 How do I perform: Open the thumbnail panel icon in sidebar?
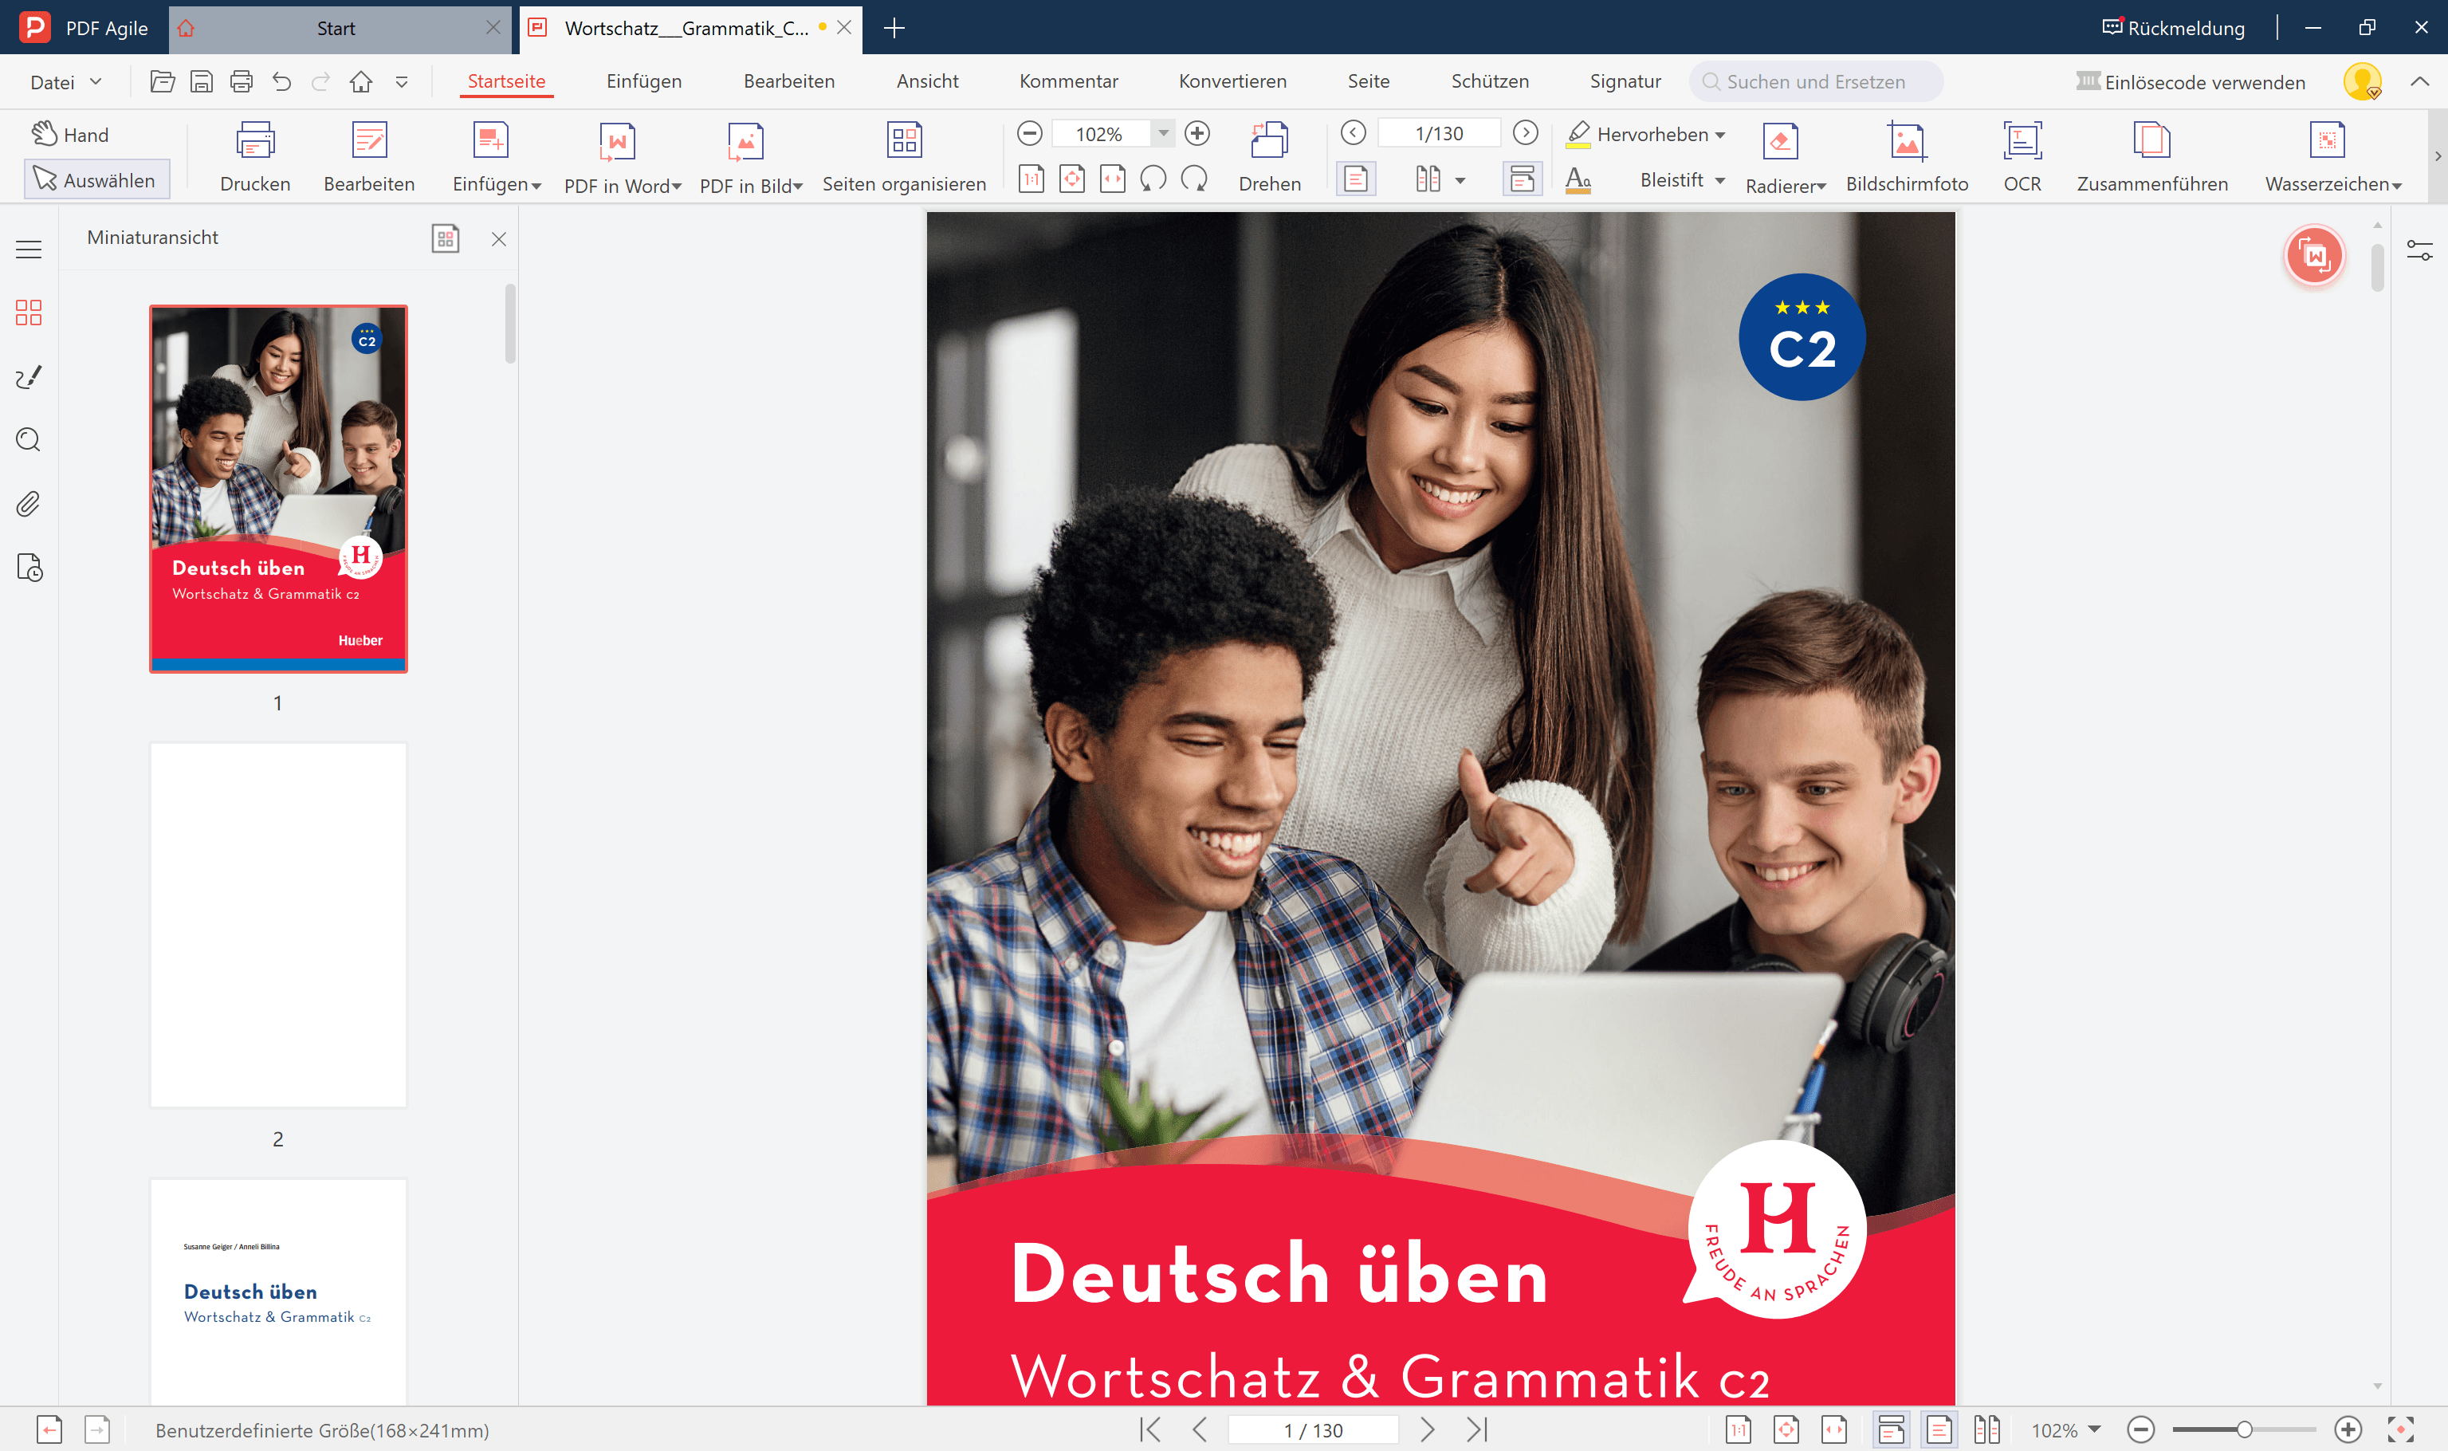coord(29,312)
